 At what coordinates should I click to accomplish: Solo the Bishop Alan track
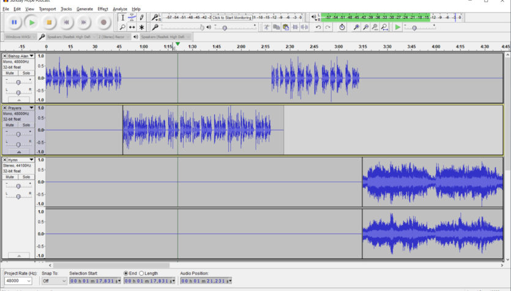click(26, 73)
